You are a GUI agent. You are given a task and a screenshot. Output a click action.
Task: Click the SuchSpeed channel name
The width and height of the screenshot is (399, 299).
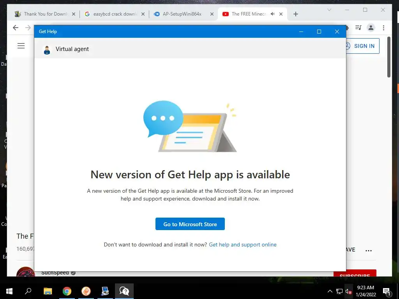(55, 273)
